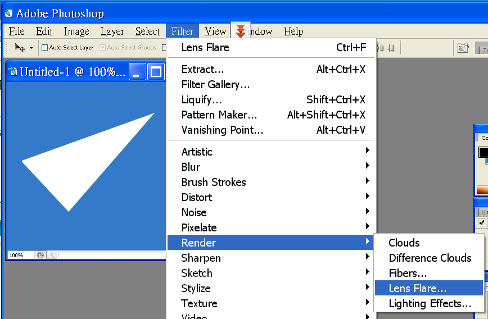Open the View menu
Screen dimensions: 488x319
coord(215,31)
